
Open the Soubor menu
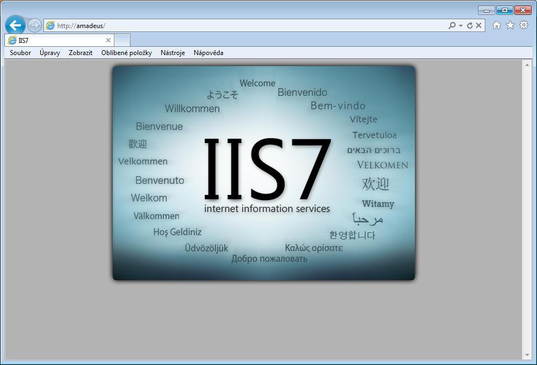click(x=20, y=53)
